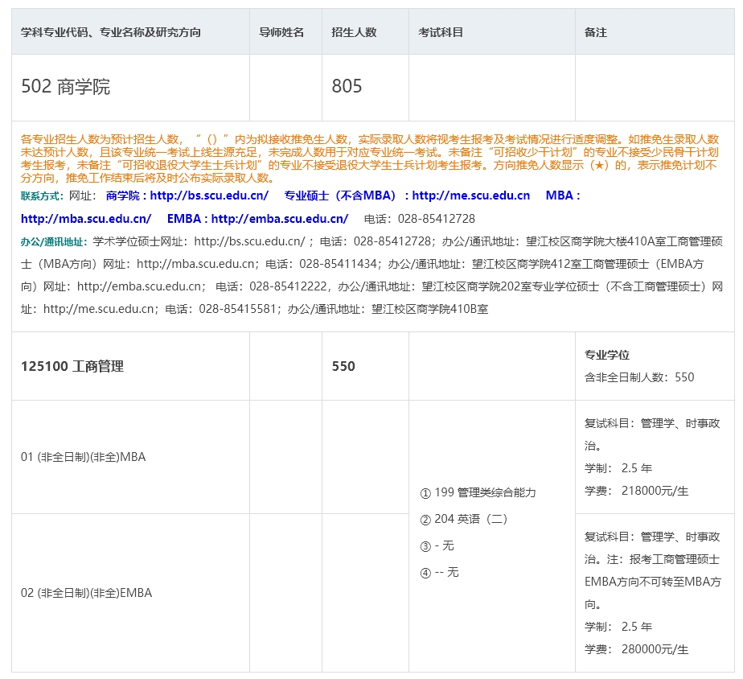Click MBA remark 复试科目：管理学、时事政治
Screen dimensions: 743x679
[652, 434]
